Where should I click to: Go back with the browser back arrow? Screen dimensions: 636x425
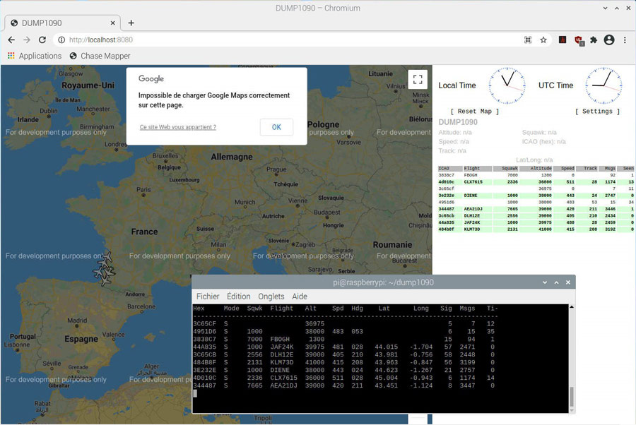[x=11, y=40]
